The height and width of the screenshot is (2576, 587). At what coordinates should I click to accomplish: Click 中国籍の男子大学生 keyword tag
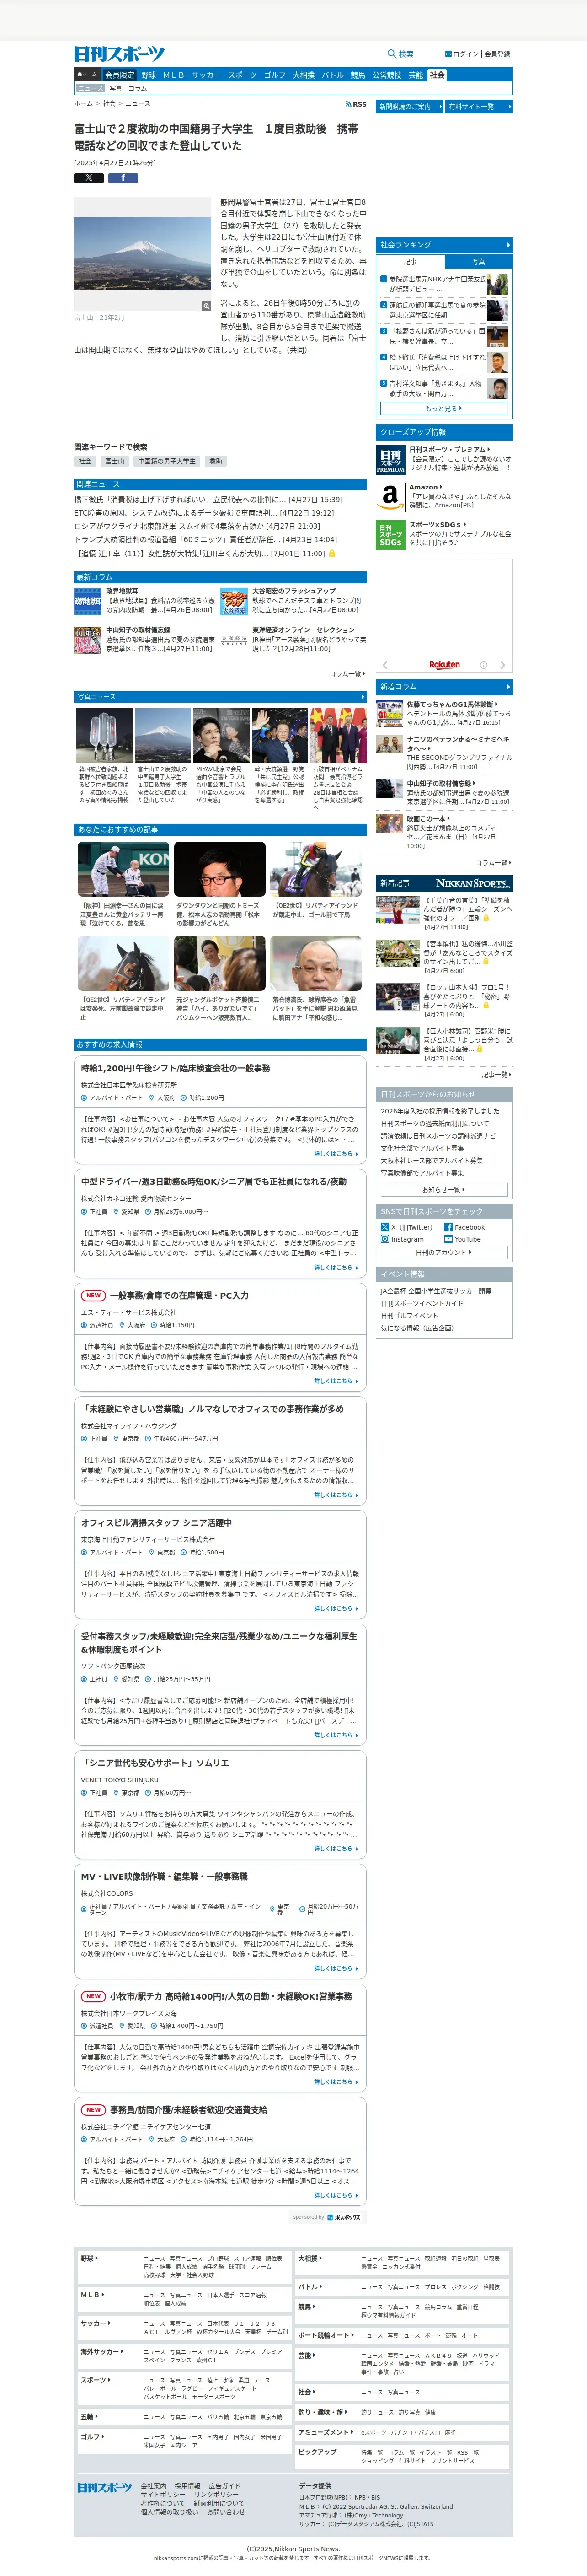coord(167,461)
